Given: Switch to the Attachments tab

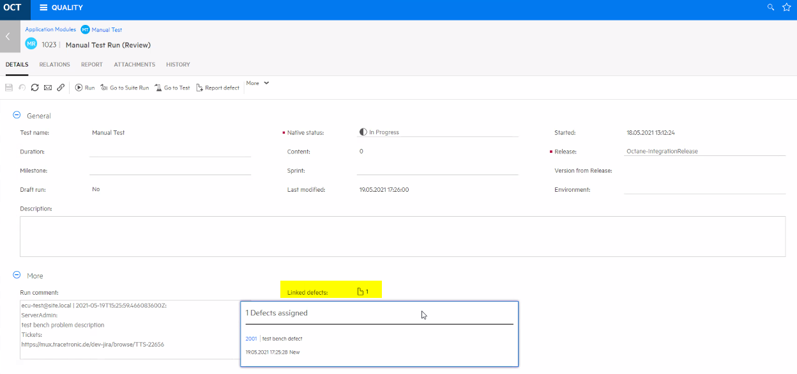Looking at the screenshot, I should tap(134, 65).
